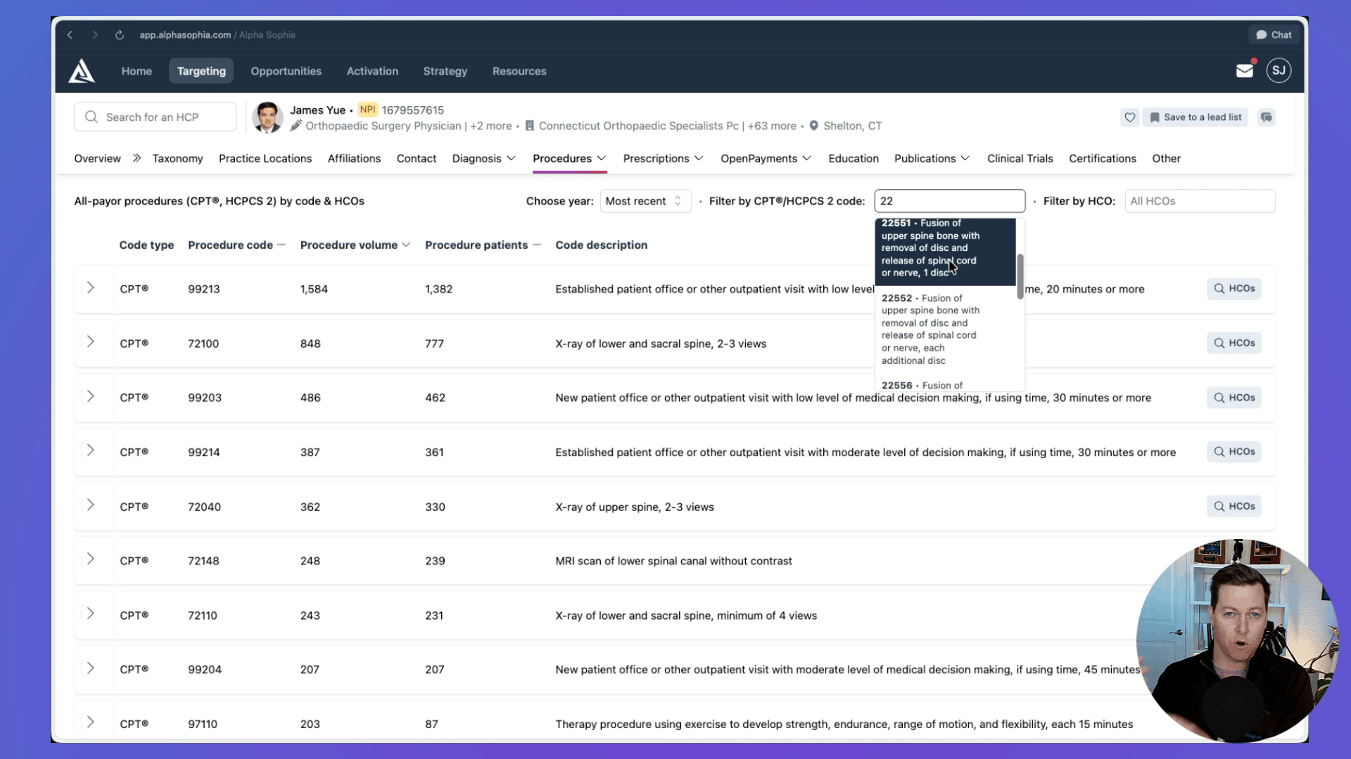This screenshot has width=1351, height=759.
Task: Open the feedback chat bubbles icon
Action: pos(1267,117)
